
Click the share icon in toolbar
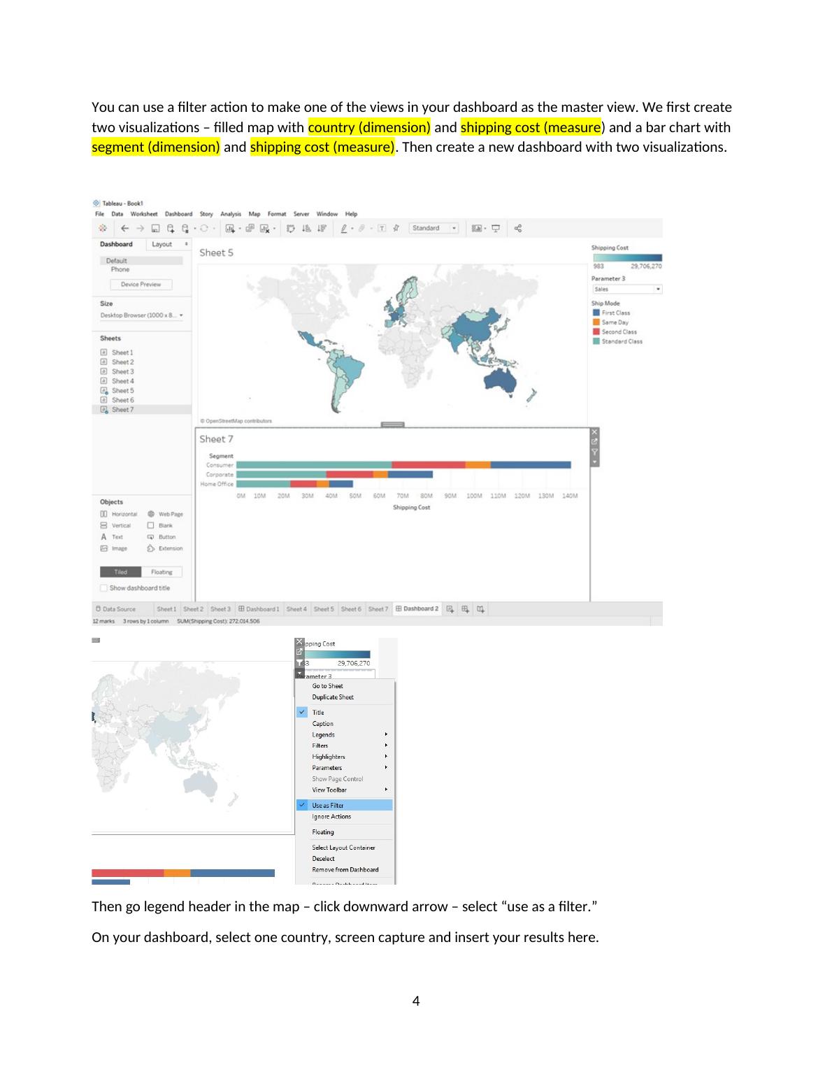tap(518, 229)
